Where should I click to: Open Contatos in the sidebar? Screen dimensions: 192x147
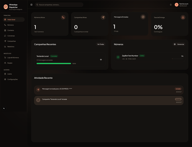(x=14, y=30)
